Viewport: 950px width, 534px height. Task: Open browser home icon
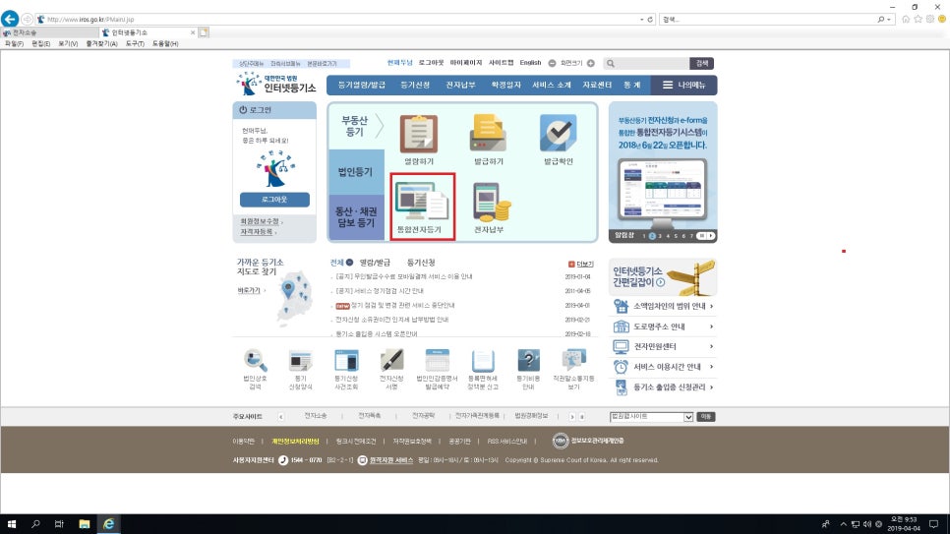click(906, 20)
